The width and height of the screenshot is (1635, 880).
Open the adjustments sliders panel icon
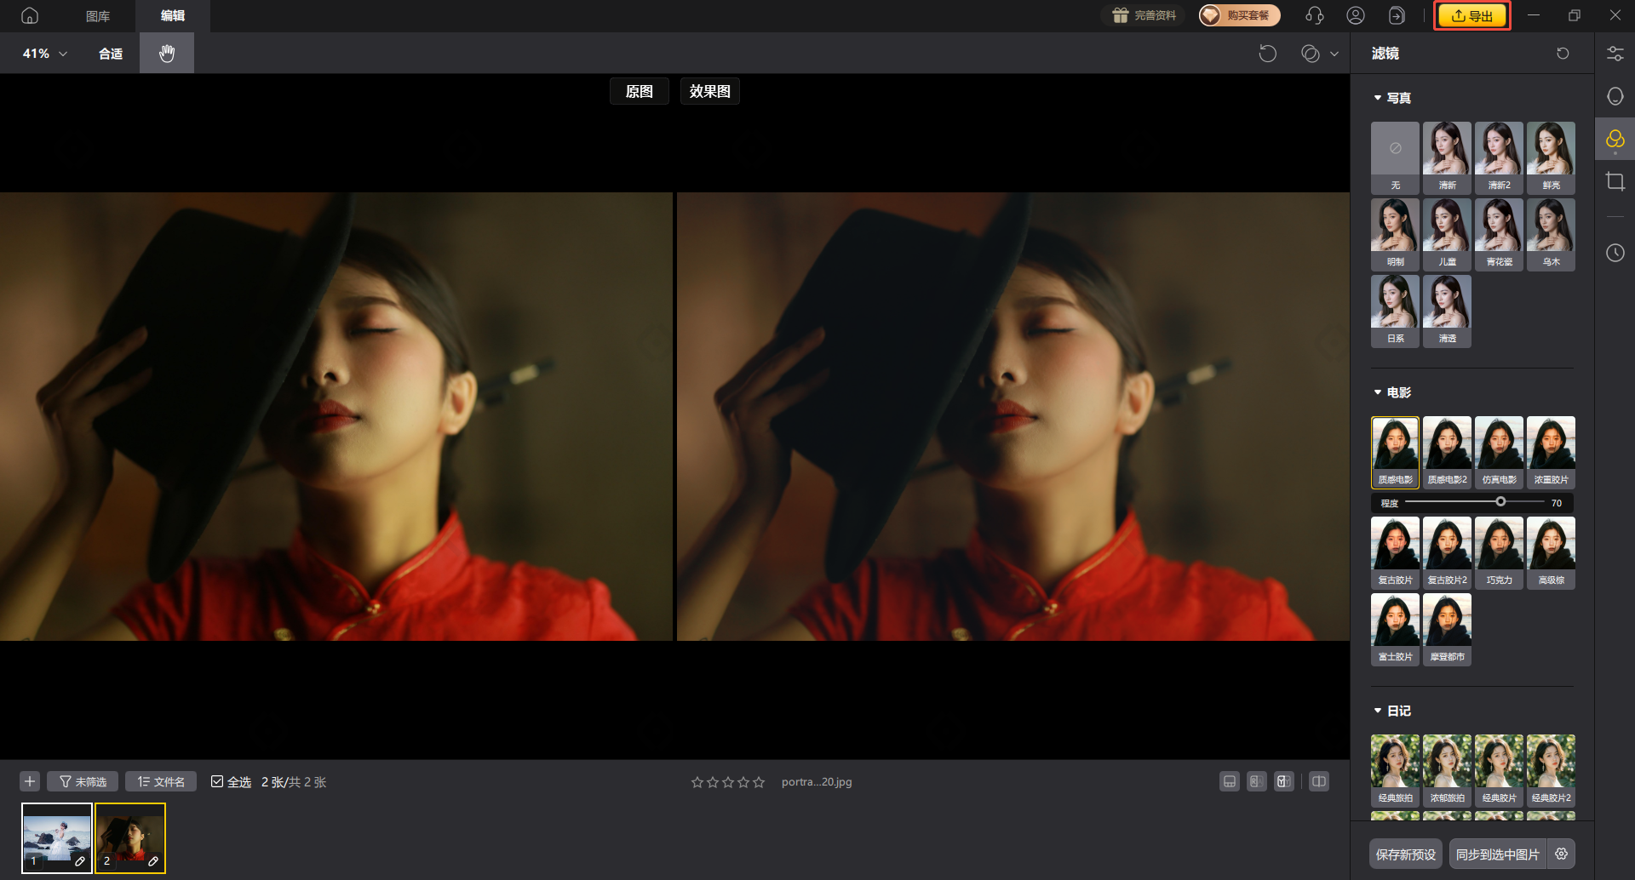pos(1615,54)
